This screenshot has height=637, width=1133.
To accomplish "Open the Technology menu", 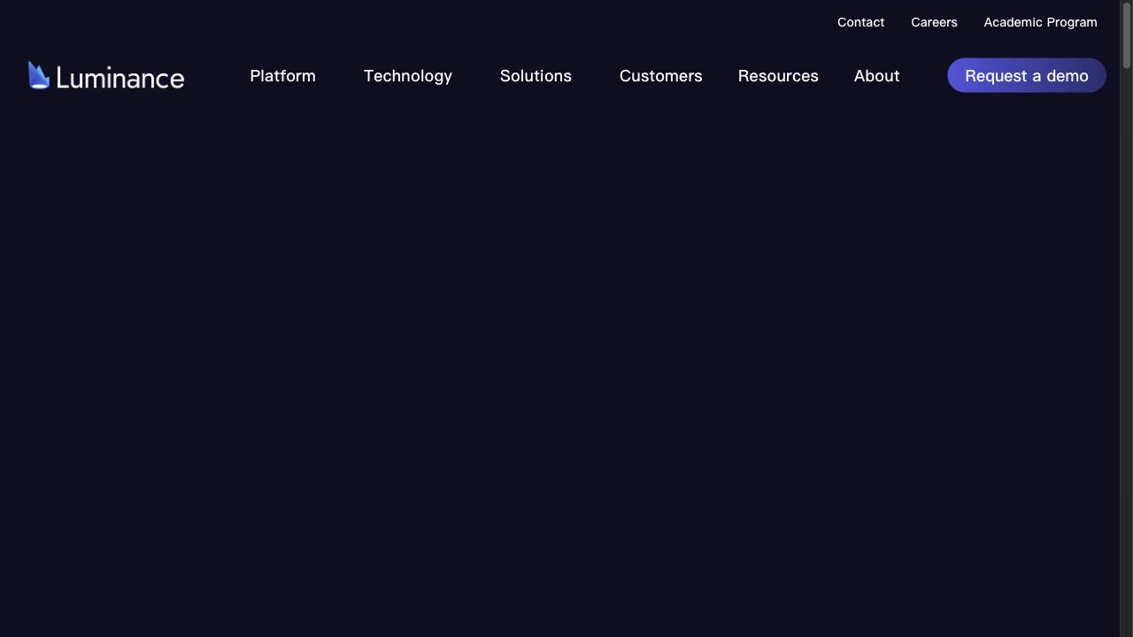I will (407, 76).
